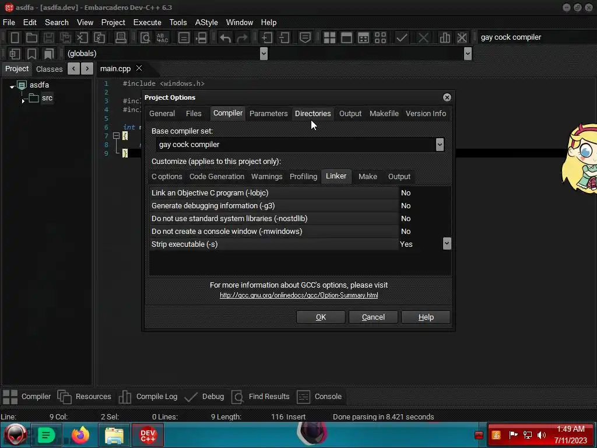This screenshot has height=448, width=597.
Task: Click the Run window toolbar icon
Action: click(x=346, y=38)
